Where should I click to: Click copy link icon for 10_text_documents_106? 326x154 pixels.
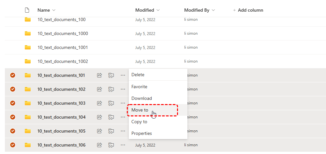[111, 145]
